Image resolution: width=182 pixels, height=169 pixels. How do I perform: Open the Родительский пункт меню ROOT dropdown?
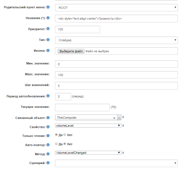click(116, 7)
